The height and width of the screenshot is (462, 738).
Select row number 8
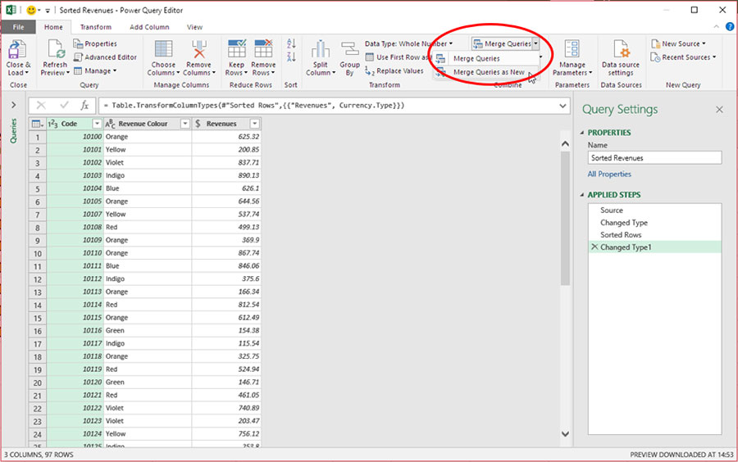pos(37,228)
